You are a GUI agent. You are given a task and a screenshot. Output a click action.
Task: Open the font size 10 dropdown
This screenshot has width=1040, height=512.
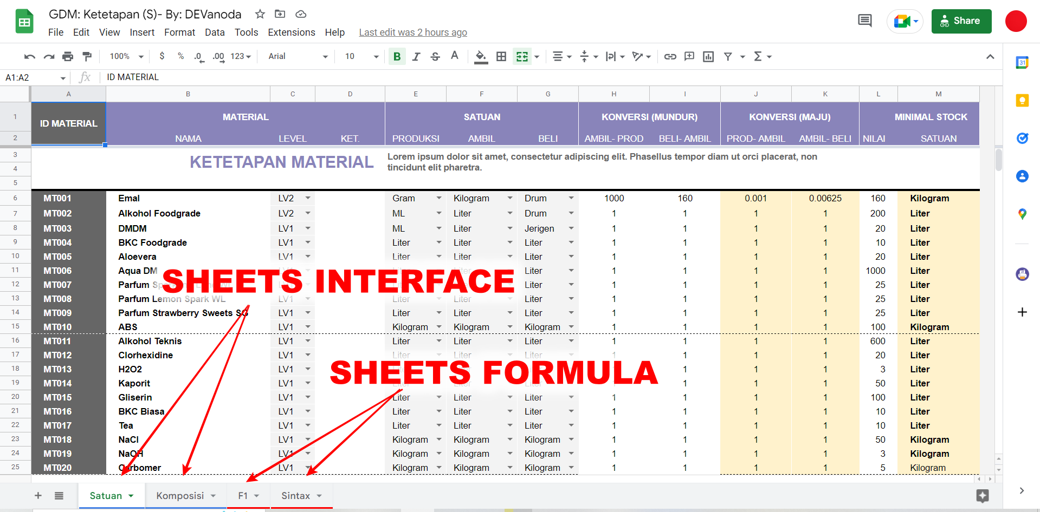click(361, 56)
